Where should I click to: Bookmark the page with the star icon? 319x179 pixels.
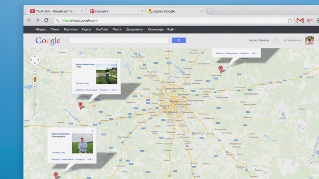[x=290, y=20]
